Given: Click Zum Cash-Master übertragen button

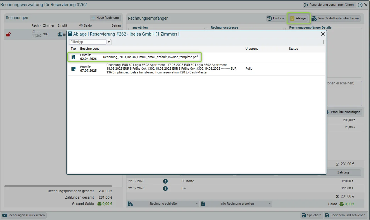Looking at the screenshot, I should 336,18.
